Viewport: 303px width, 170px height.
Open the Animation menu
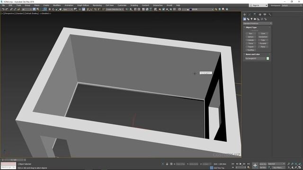pyautogui.click(x=69, y=5)
